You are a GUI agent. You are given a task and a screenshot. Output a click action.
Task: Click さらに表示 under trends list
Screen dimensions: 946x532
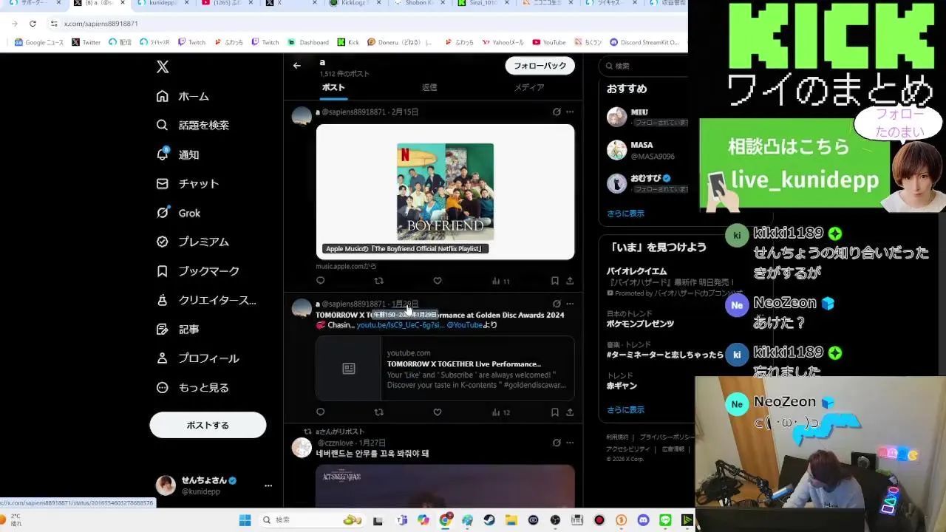pyautogui.click(x=625, y=410)
